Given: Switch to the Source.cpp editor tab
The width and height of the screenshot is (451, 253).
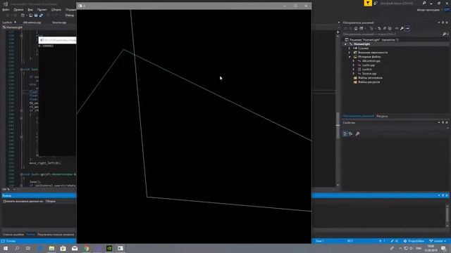Looking at the screenshot, I should click(x=59, y=22).
